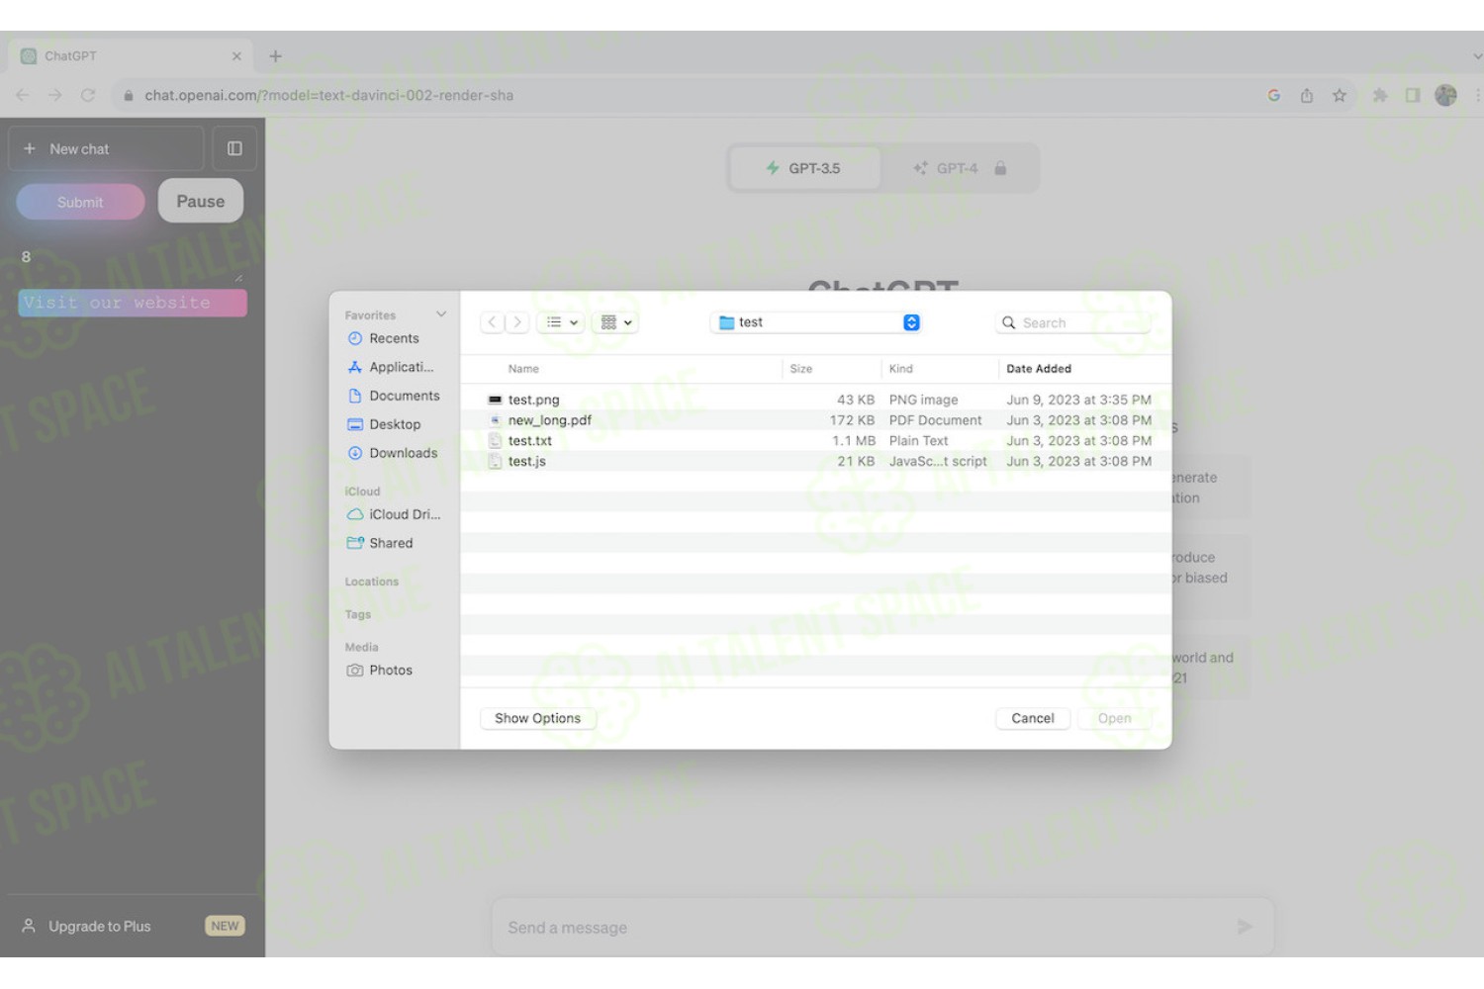Go back in file dialog history
The height and width of the screenshot is (989, 1484).
click(x=492, y=322)
